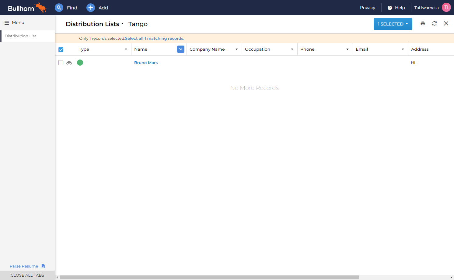The width and height of the screenshot is (454, 280).
Task: Click the Parse Resume link
Action: [x=24, y=266]
